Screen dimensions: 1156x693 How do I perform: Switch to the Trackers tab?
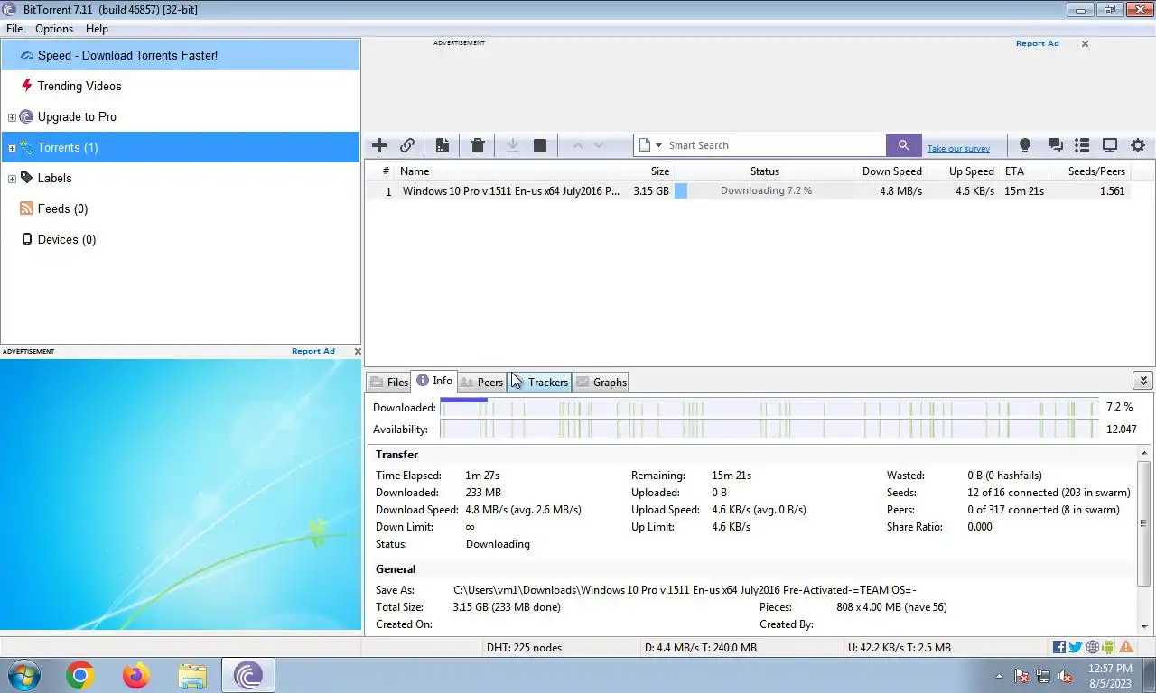(539, 382)
